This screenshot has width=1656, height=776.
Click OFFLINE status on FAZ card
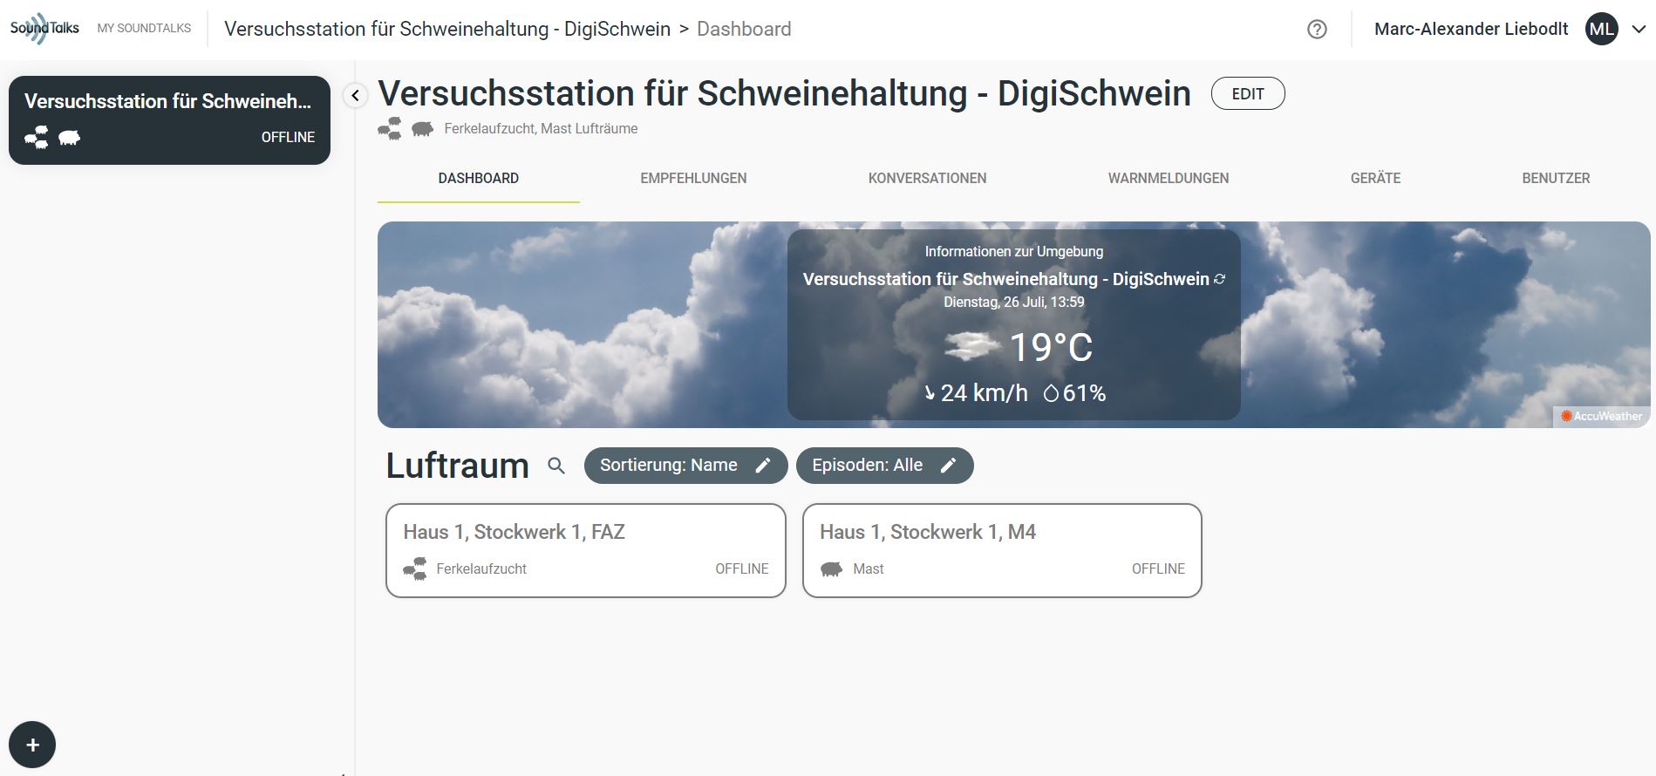point(741,568)
